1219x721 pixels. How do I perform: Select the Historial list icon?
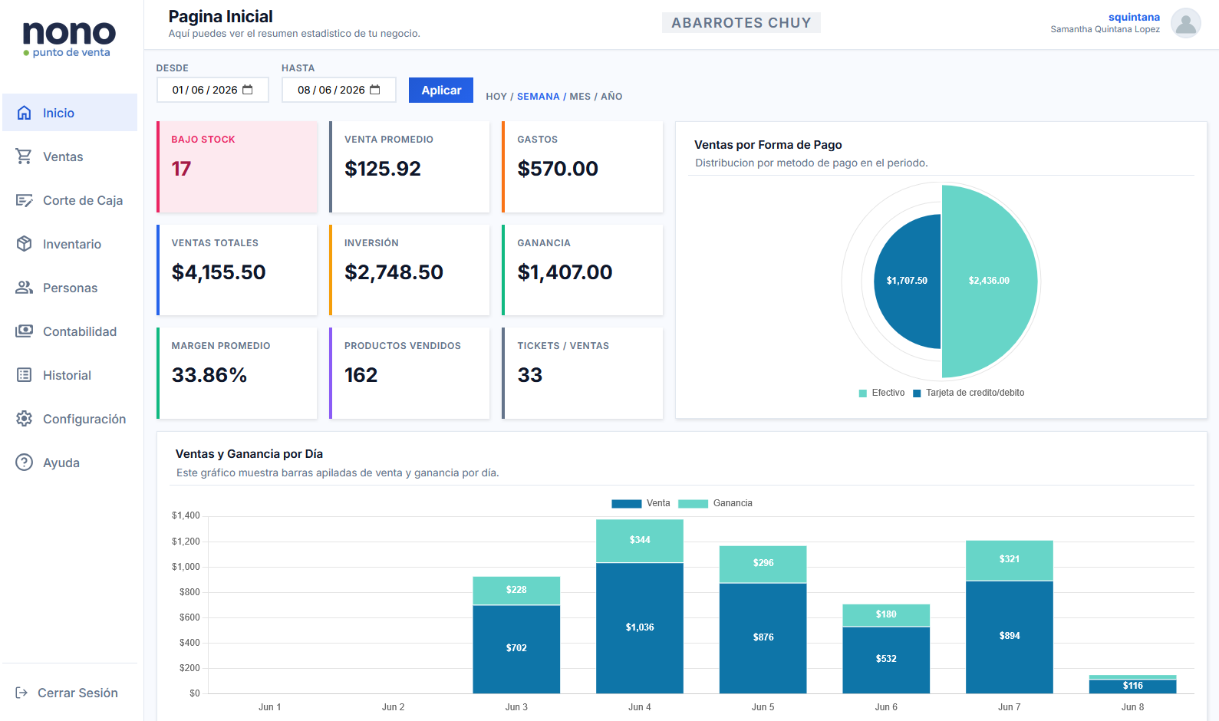(x=24, y=375)
